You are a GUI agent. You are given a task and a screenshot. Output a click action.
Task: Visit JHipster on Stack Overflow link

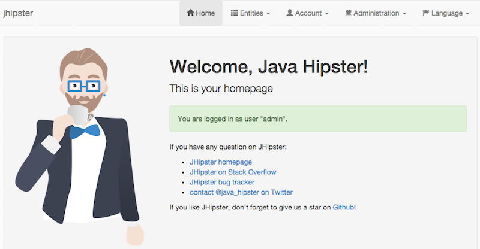pyautogui.click(x=233, y=172)
